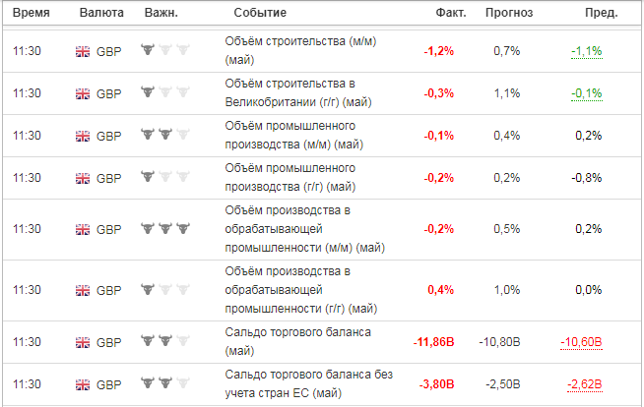This screenshot has height=407, width=644.
Task: Click the Валюта column header
Action: 101,13
